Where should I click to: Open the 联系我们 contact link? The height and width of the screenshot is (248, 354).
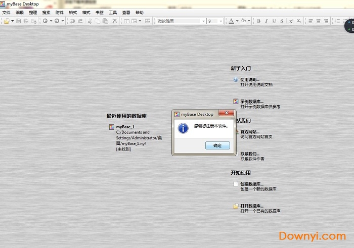[x=250, y=154]
